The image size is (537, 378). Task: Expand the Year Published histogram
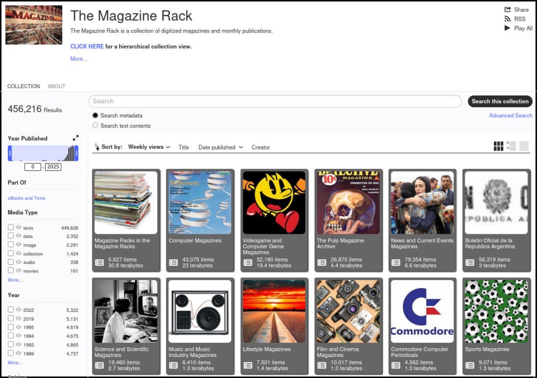pyautogui.click(x=76, y=138)
